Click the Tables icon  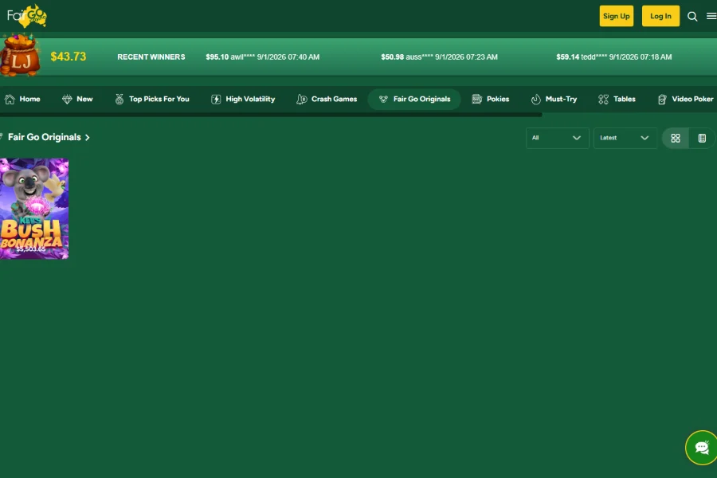pos(603,100)
